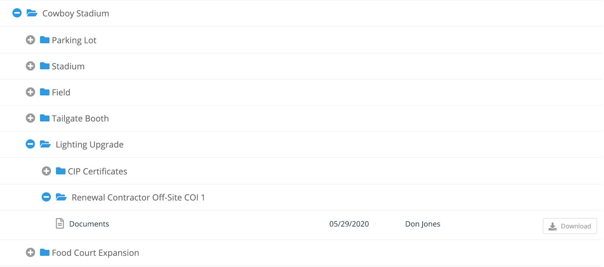Screen dimensions: 604x267
Task: Select the Field tree label
Action: pos(61,92)
